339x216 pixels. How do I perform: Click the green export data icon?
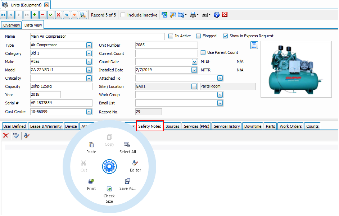(x=164, y=15)
